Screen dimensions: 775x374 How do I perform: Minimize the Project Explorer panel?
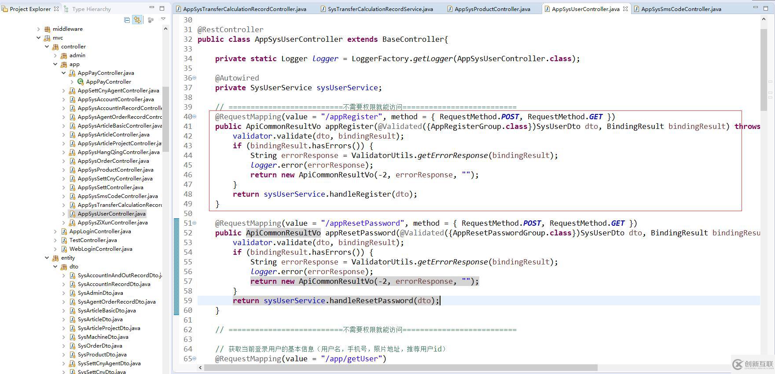click(x=152, y=8)
